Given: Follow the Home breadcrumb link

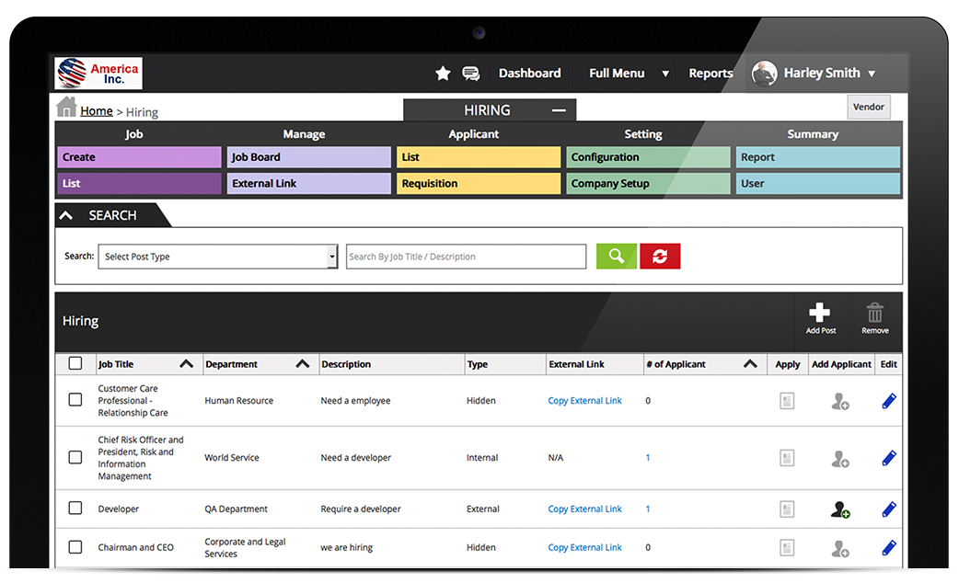Looking at the screenshot, I should (x=97, y=111).
